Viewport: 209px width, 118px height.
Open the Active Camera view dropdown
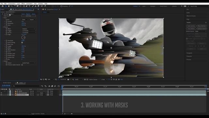(x=94, y=79)
